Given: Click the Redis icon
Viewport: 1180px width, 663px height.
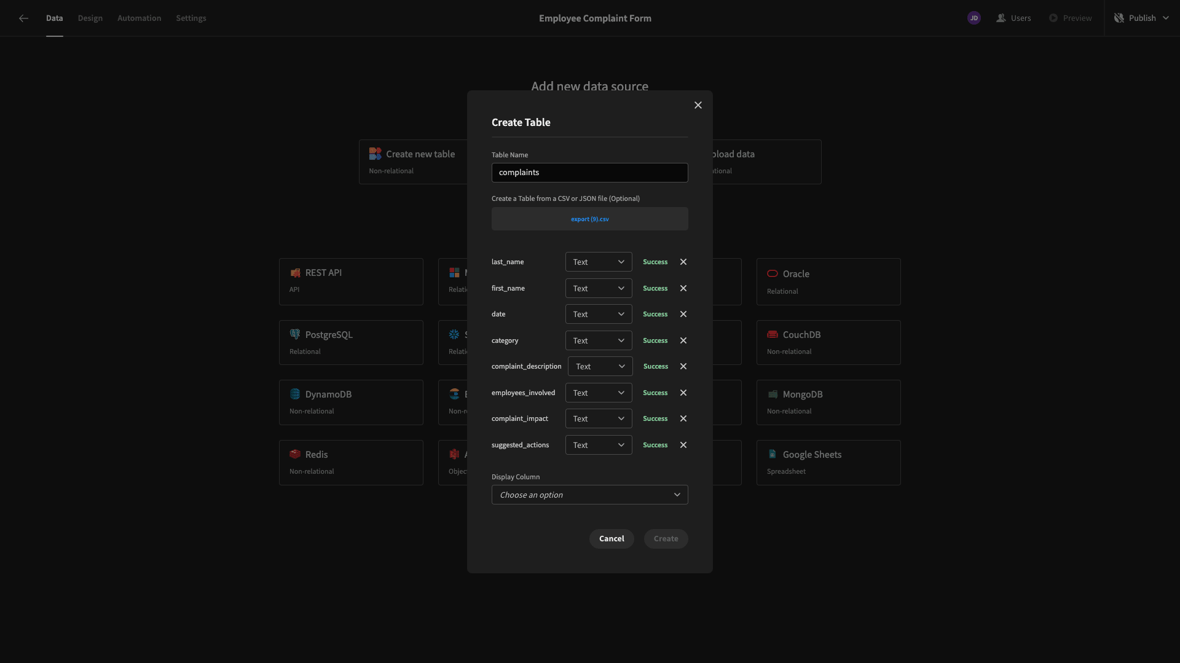Looking at the screenshot, I should pos(295,454).
